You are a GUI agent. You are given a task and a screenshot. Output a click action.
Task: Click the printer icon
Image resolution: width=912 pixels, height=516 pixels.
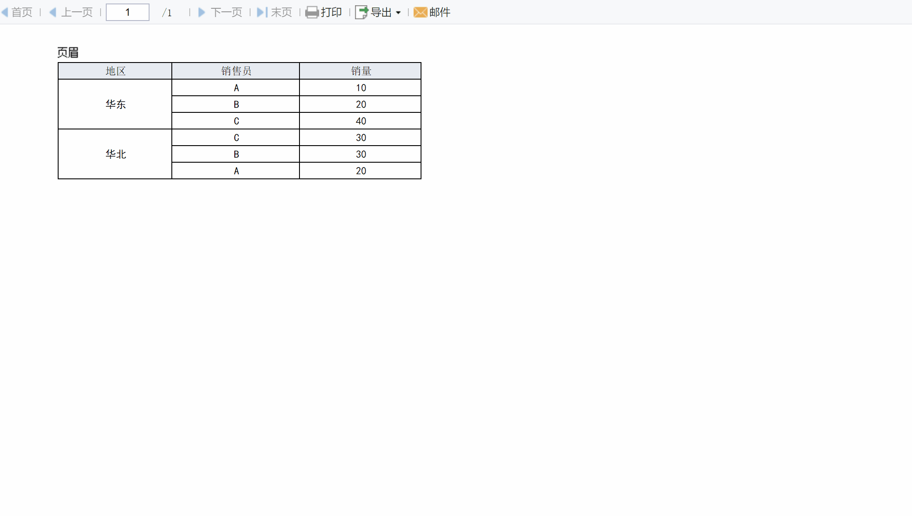pos(312,12)
